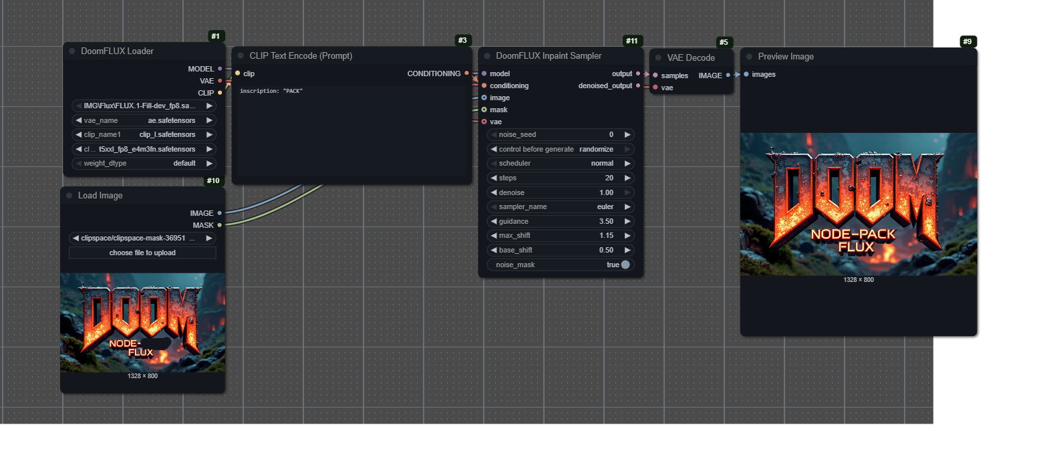Decrease max_shift with its left arrow
This screenshot has height=471, width=1037.
click(x=494, y=235)
